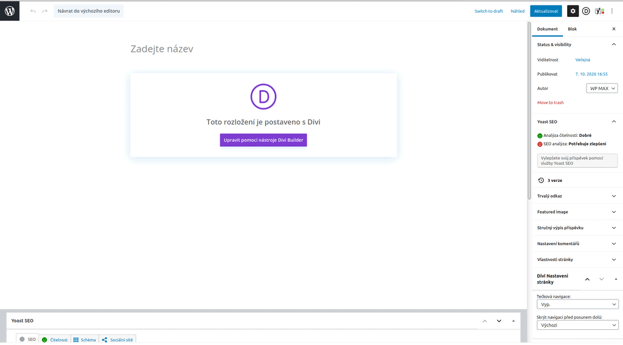Change visibility via Veřejná link
The image size is (623, 345).
pos(582,60)
